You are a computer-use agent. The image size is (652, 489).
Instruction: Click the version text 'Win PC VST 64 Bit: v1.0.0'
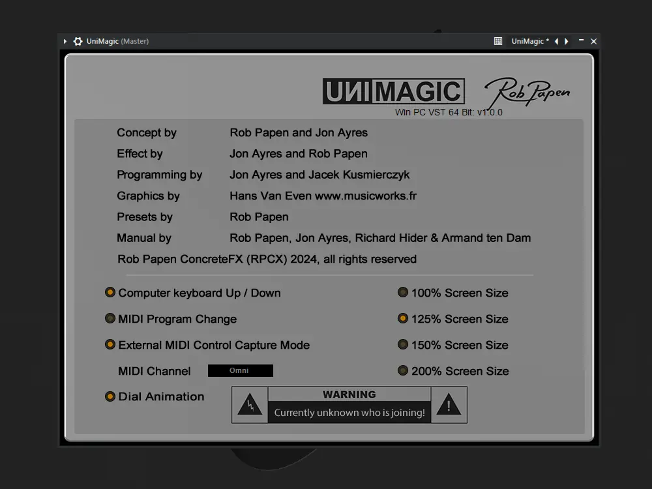coord(449,112)
